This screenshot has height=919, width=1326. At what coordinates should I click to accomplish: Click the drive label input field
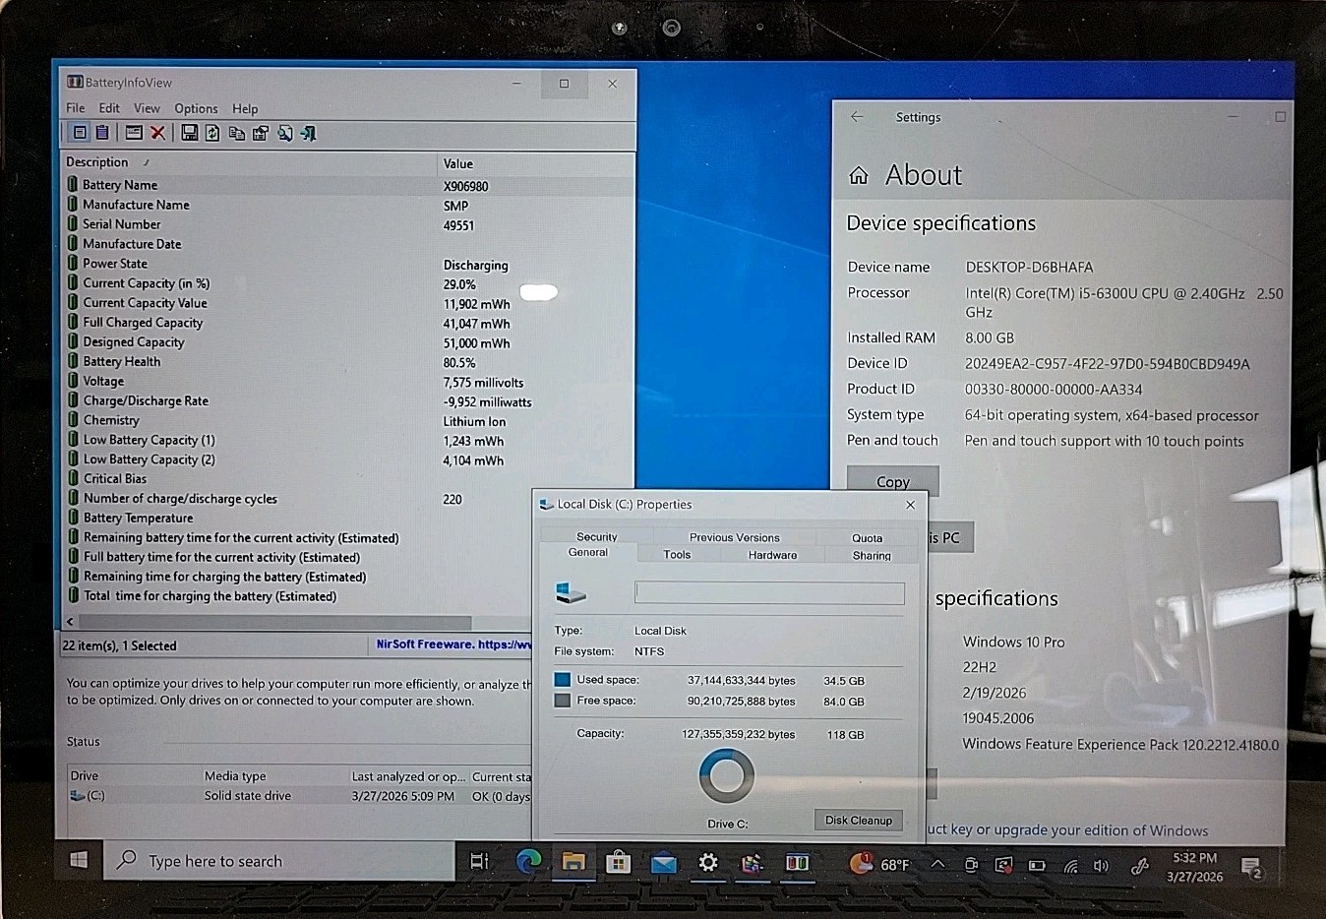769,592
